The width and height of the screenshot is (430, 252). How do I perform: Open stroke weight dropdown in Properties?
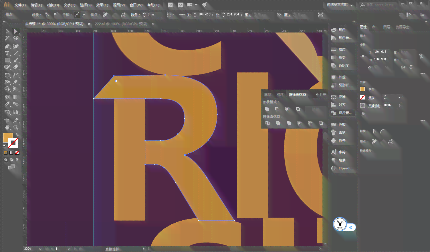[x=399, y=97]
